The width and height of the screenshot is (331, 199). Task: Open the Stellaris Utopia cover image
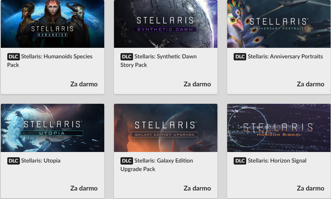(x=53, y=128)
